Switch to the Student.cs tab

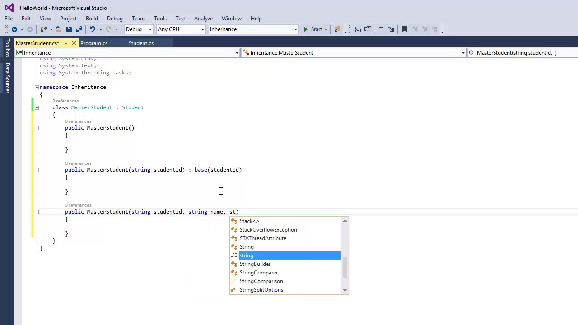click(141, 43)
